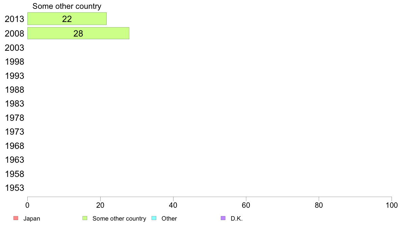Viewport: 401px width, 249px height.
Task: Click the Some other country chart title
Action: click(x=67, y=6)
